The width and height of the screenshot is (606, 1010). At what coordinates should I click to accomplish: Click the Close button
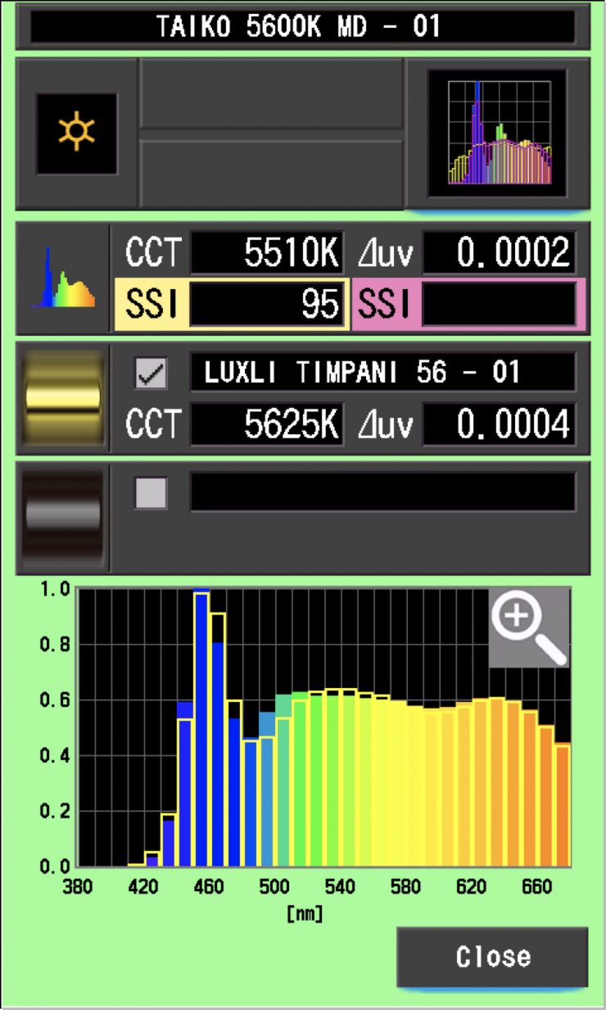click(x=492, y=957)
